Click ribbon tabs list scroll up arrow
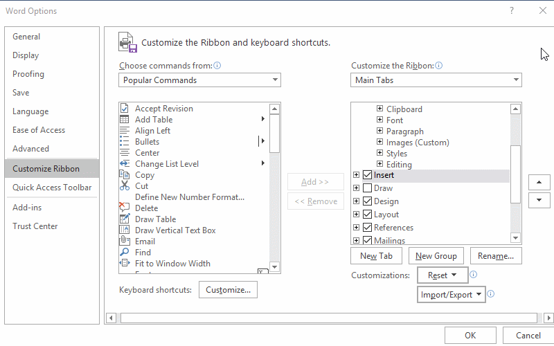Viewport: 554px width, 346px height. (515, 109)
